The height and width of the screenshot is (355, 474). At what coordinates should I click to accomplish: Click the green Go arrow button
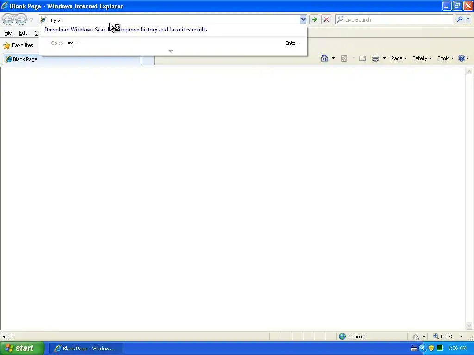pos(314,19)
